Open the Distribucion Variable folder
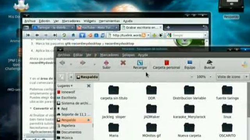 click(x=189, y=93)
